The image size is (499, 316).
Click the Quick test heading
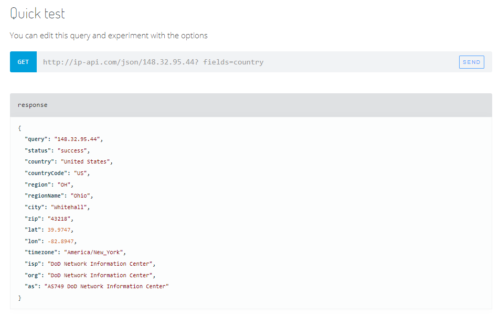coord(37,14)
